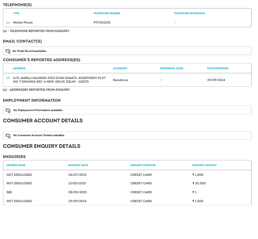Select the Telephone Extension column header
The image size is (258, 239).
tap(189, 13)
